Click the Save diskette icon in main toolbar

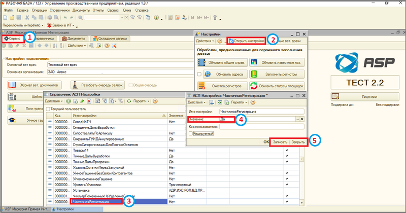(x=19, y=18)
